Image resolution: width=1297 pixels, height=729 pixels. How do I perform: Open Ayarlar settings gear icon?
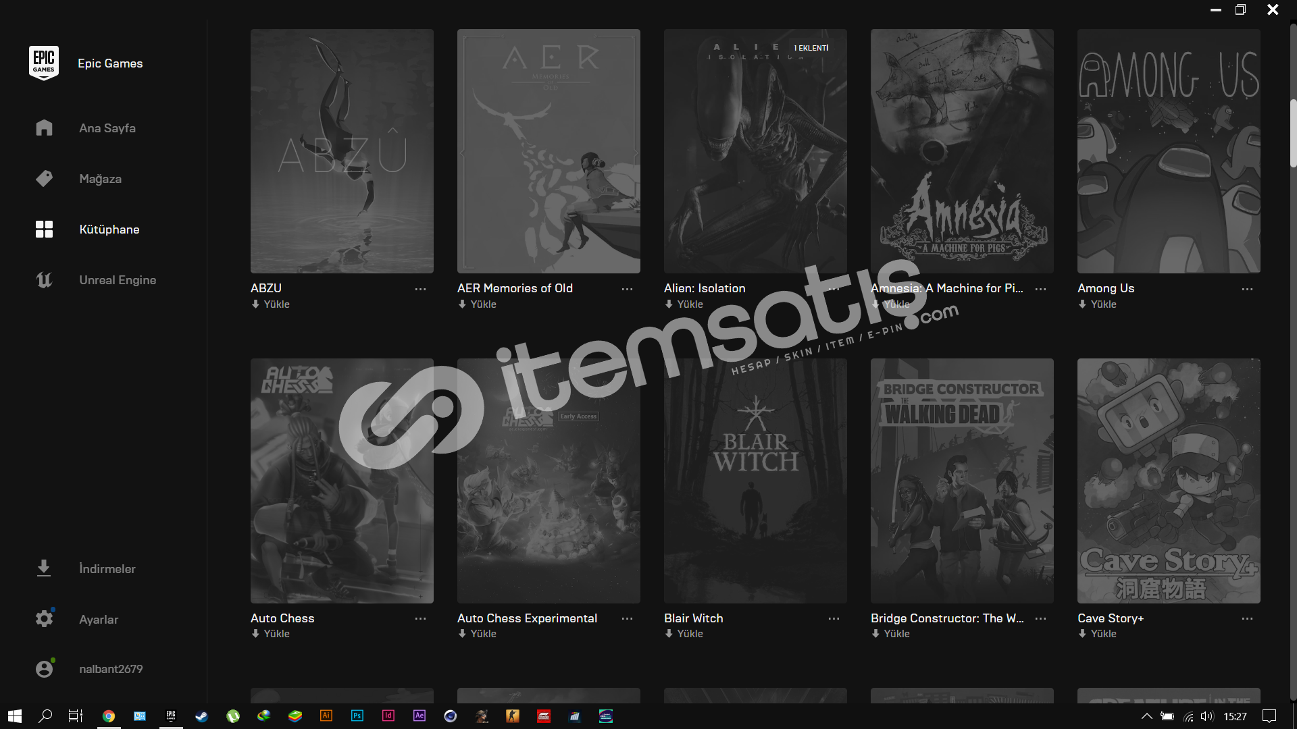pyautogui.click(x=44, y=618)
